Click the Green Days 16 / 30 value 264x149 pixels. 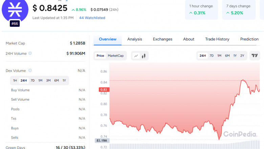70,147
